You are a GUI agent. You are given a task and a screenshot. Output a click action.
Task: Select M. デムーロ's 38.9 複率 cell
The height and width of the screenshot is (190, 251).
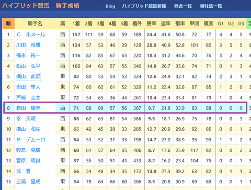180,140
